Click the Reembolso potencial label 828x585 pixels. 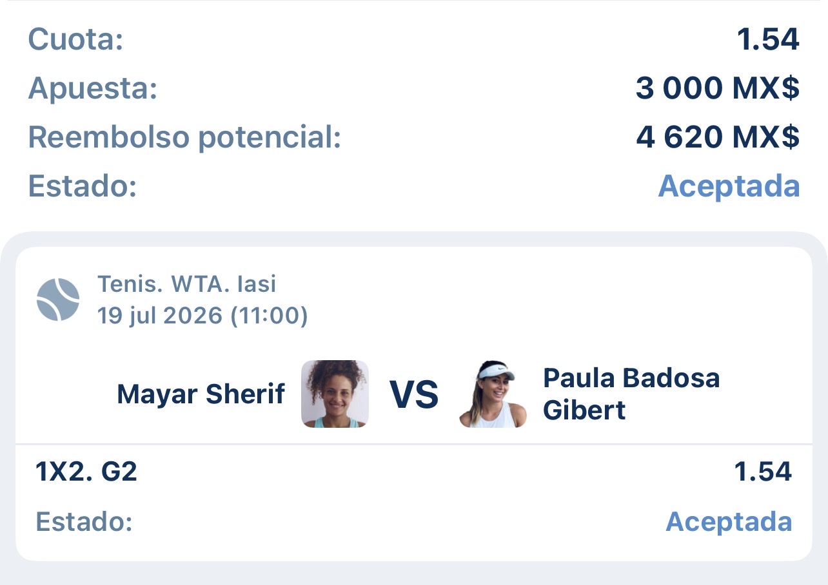184,137
